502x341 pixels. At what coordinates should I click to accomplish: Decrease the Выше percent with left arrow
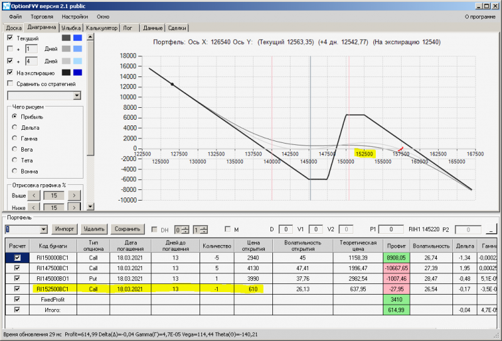pyautogui.click(x=34, y=195)
